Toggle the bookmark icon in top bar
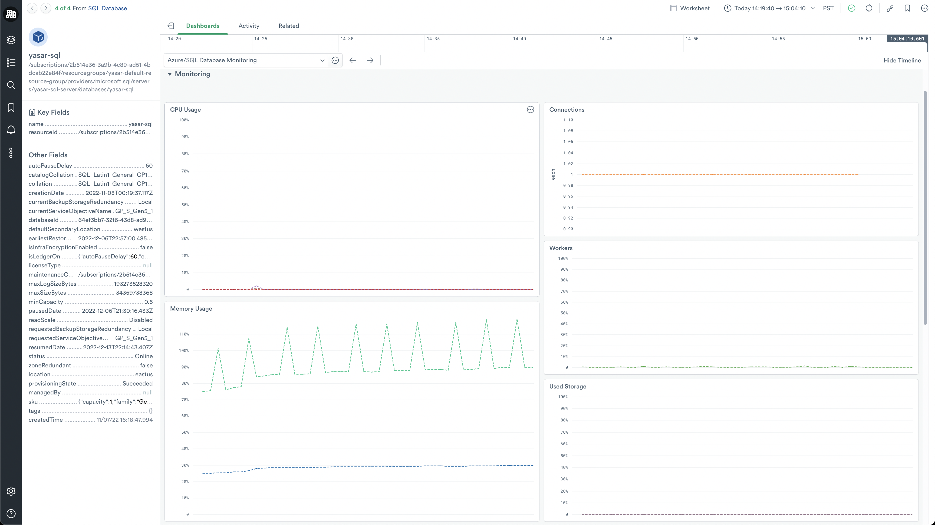Screen dimensions: 935x525 [907, 8]
